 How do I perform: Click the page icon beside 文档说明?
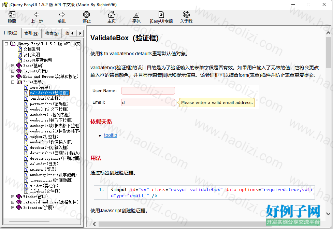(x=20, y=49)
